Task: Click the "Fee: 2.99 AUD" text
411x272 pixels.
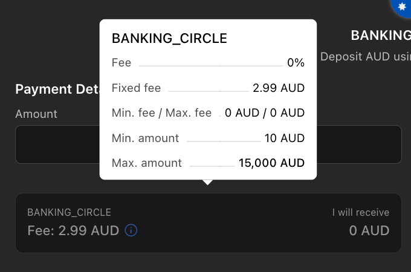Action: tap(74, 230)
